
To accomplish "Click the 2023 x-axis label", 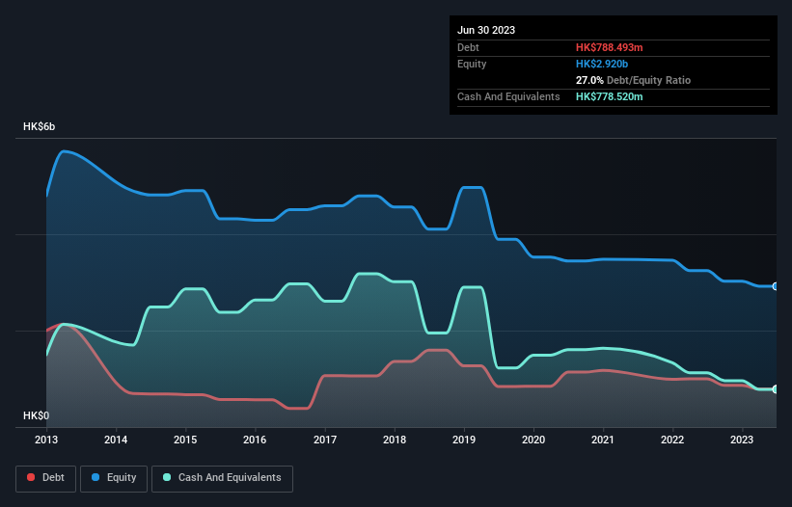I will point(742,440).
